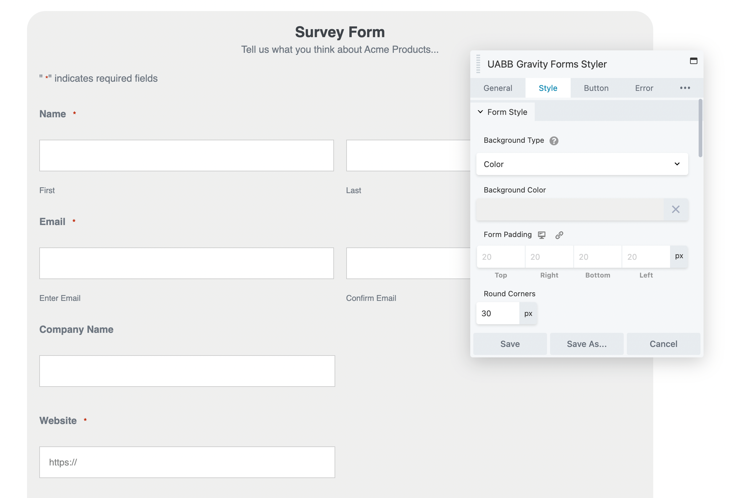This screenshot has width=741, height=498.
Task: Clear the Background Color with X icon
Action: pos(676,209)
